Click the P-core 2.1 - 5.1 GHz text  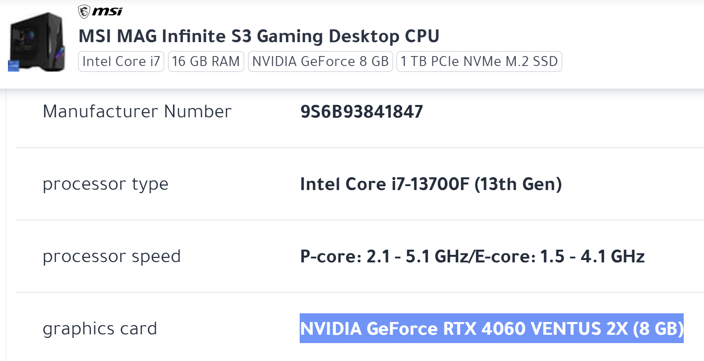coord(384,256)
